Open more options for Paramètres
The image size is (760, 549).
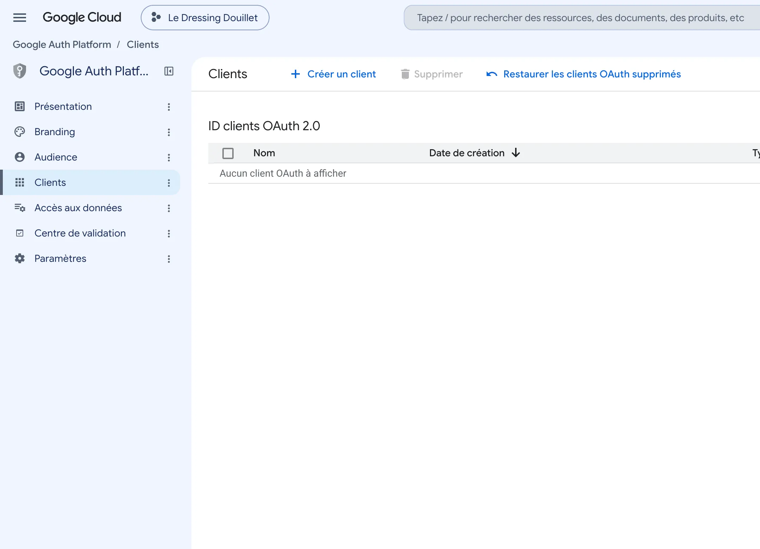pos(169,259)
